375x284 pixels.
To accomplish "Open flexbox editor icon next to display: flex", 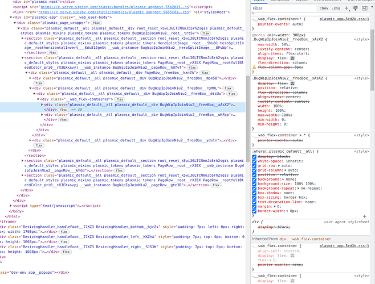I will point(294,58).
